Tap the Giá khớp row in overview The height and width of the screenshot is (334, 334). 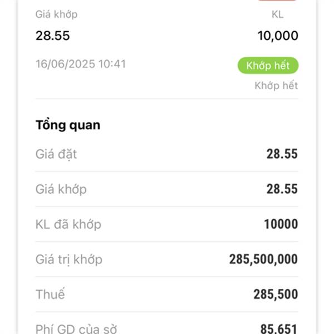point(167,189)
